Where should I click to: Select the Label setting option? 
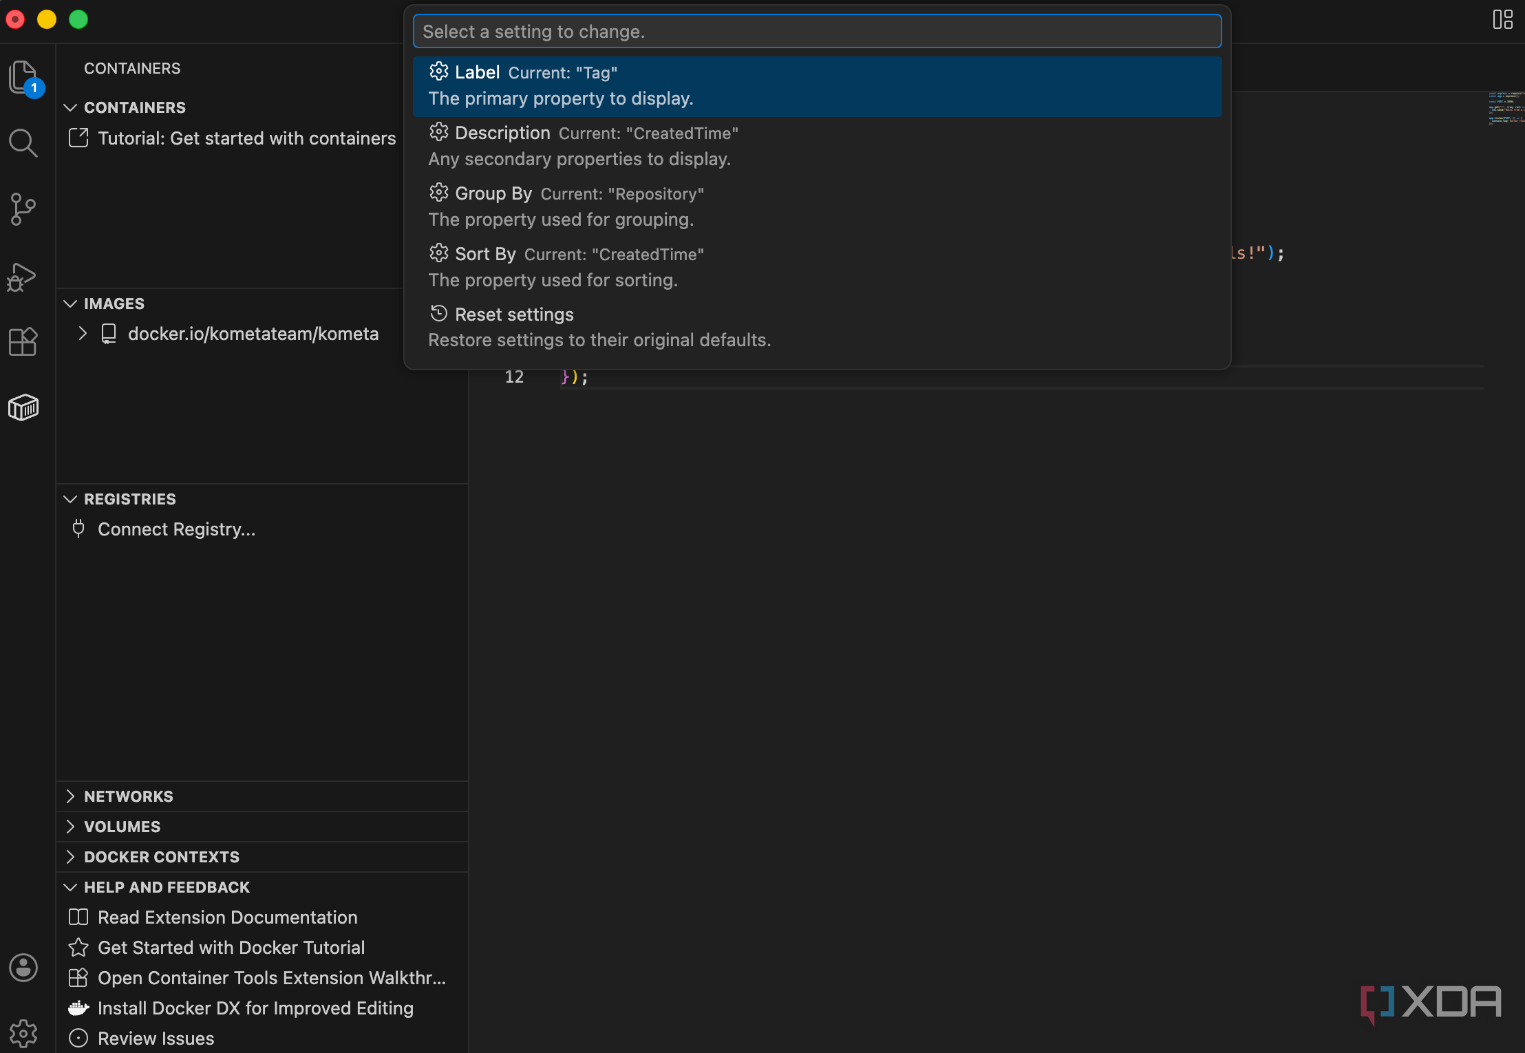pyautogui.click(x=817, y=86)
